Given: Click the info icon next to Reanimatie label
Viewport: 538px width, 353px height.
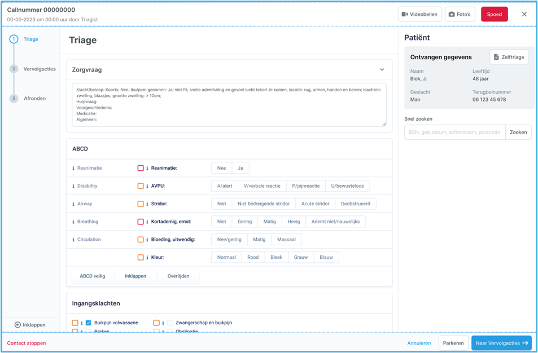Looking at the screenshot, I should (x=73, y=168).
